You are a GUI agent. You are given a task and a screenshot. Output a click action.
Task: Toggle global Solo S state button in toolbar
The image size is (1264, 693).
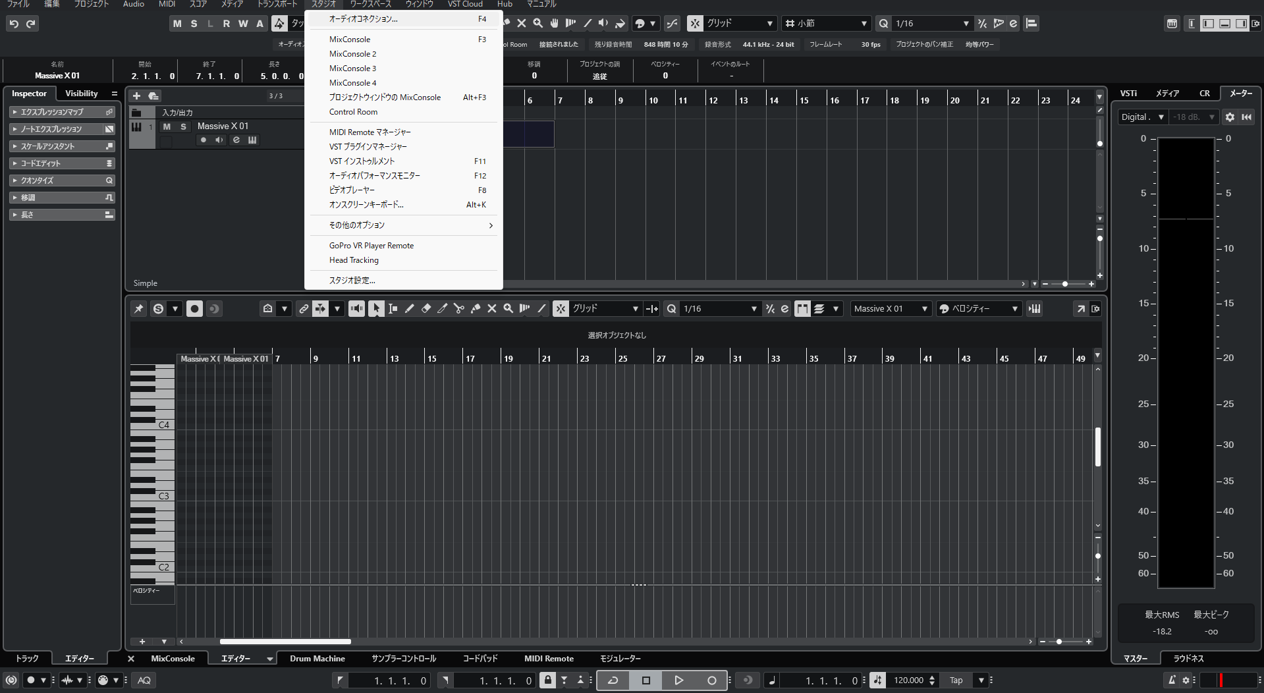coord(194,24)
